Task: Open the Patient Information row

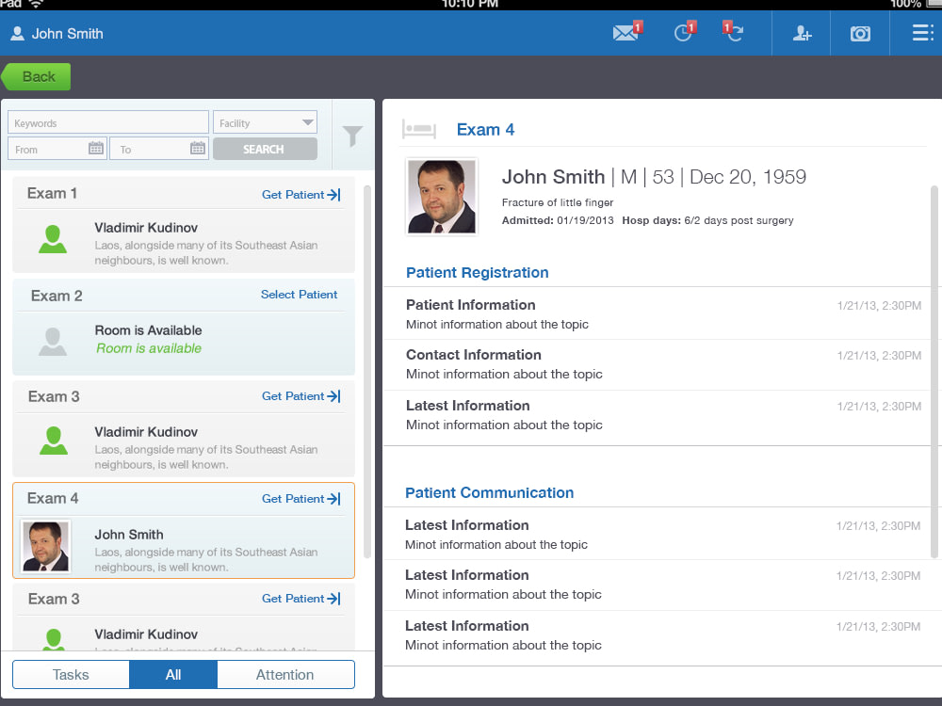Action: tap(658, 314)
